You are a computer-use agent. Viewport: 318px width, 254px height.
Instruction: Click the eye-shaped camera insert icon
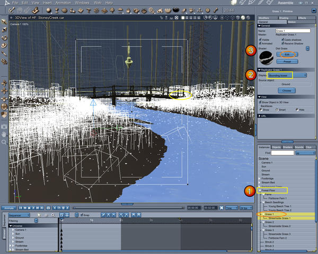(x=144, y=11)
